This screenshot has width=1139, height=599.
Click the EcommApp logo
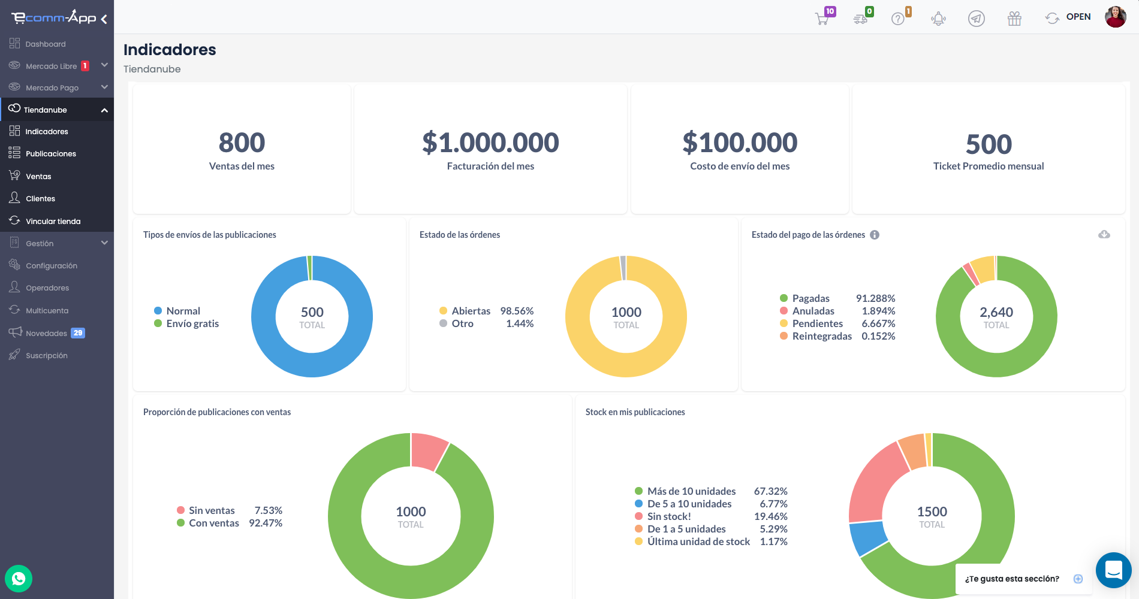click(54, 17)
